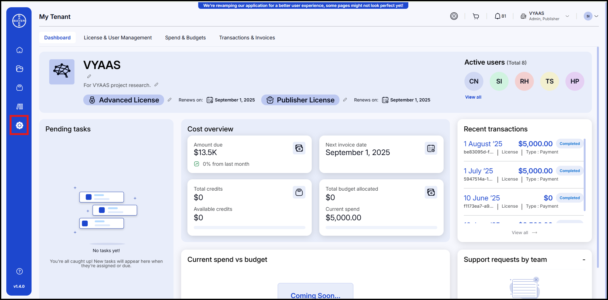This screenshot has height=300, width=608.
Task: Click the revamping application notice banner
Action: point(303,5)
